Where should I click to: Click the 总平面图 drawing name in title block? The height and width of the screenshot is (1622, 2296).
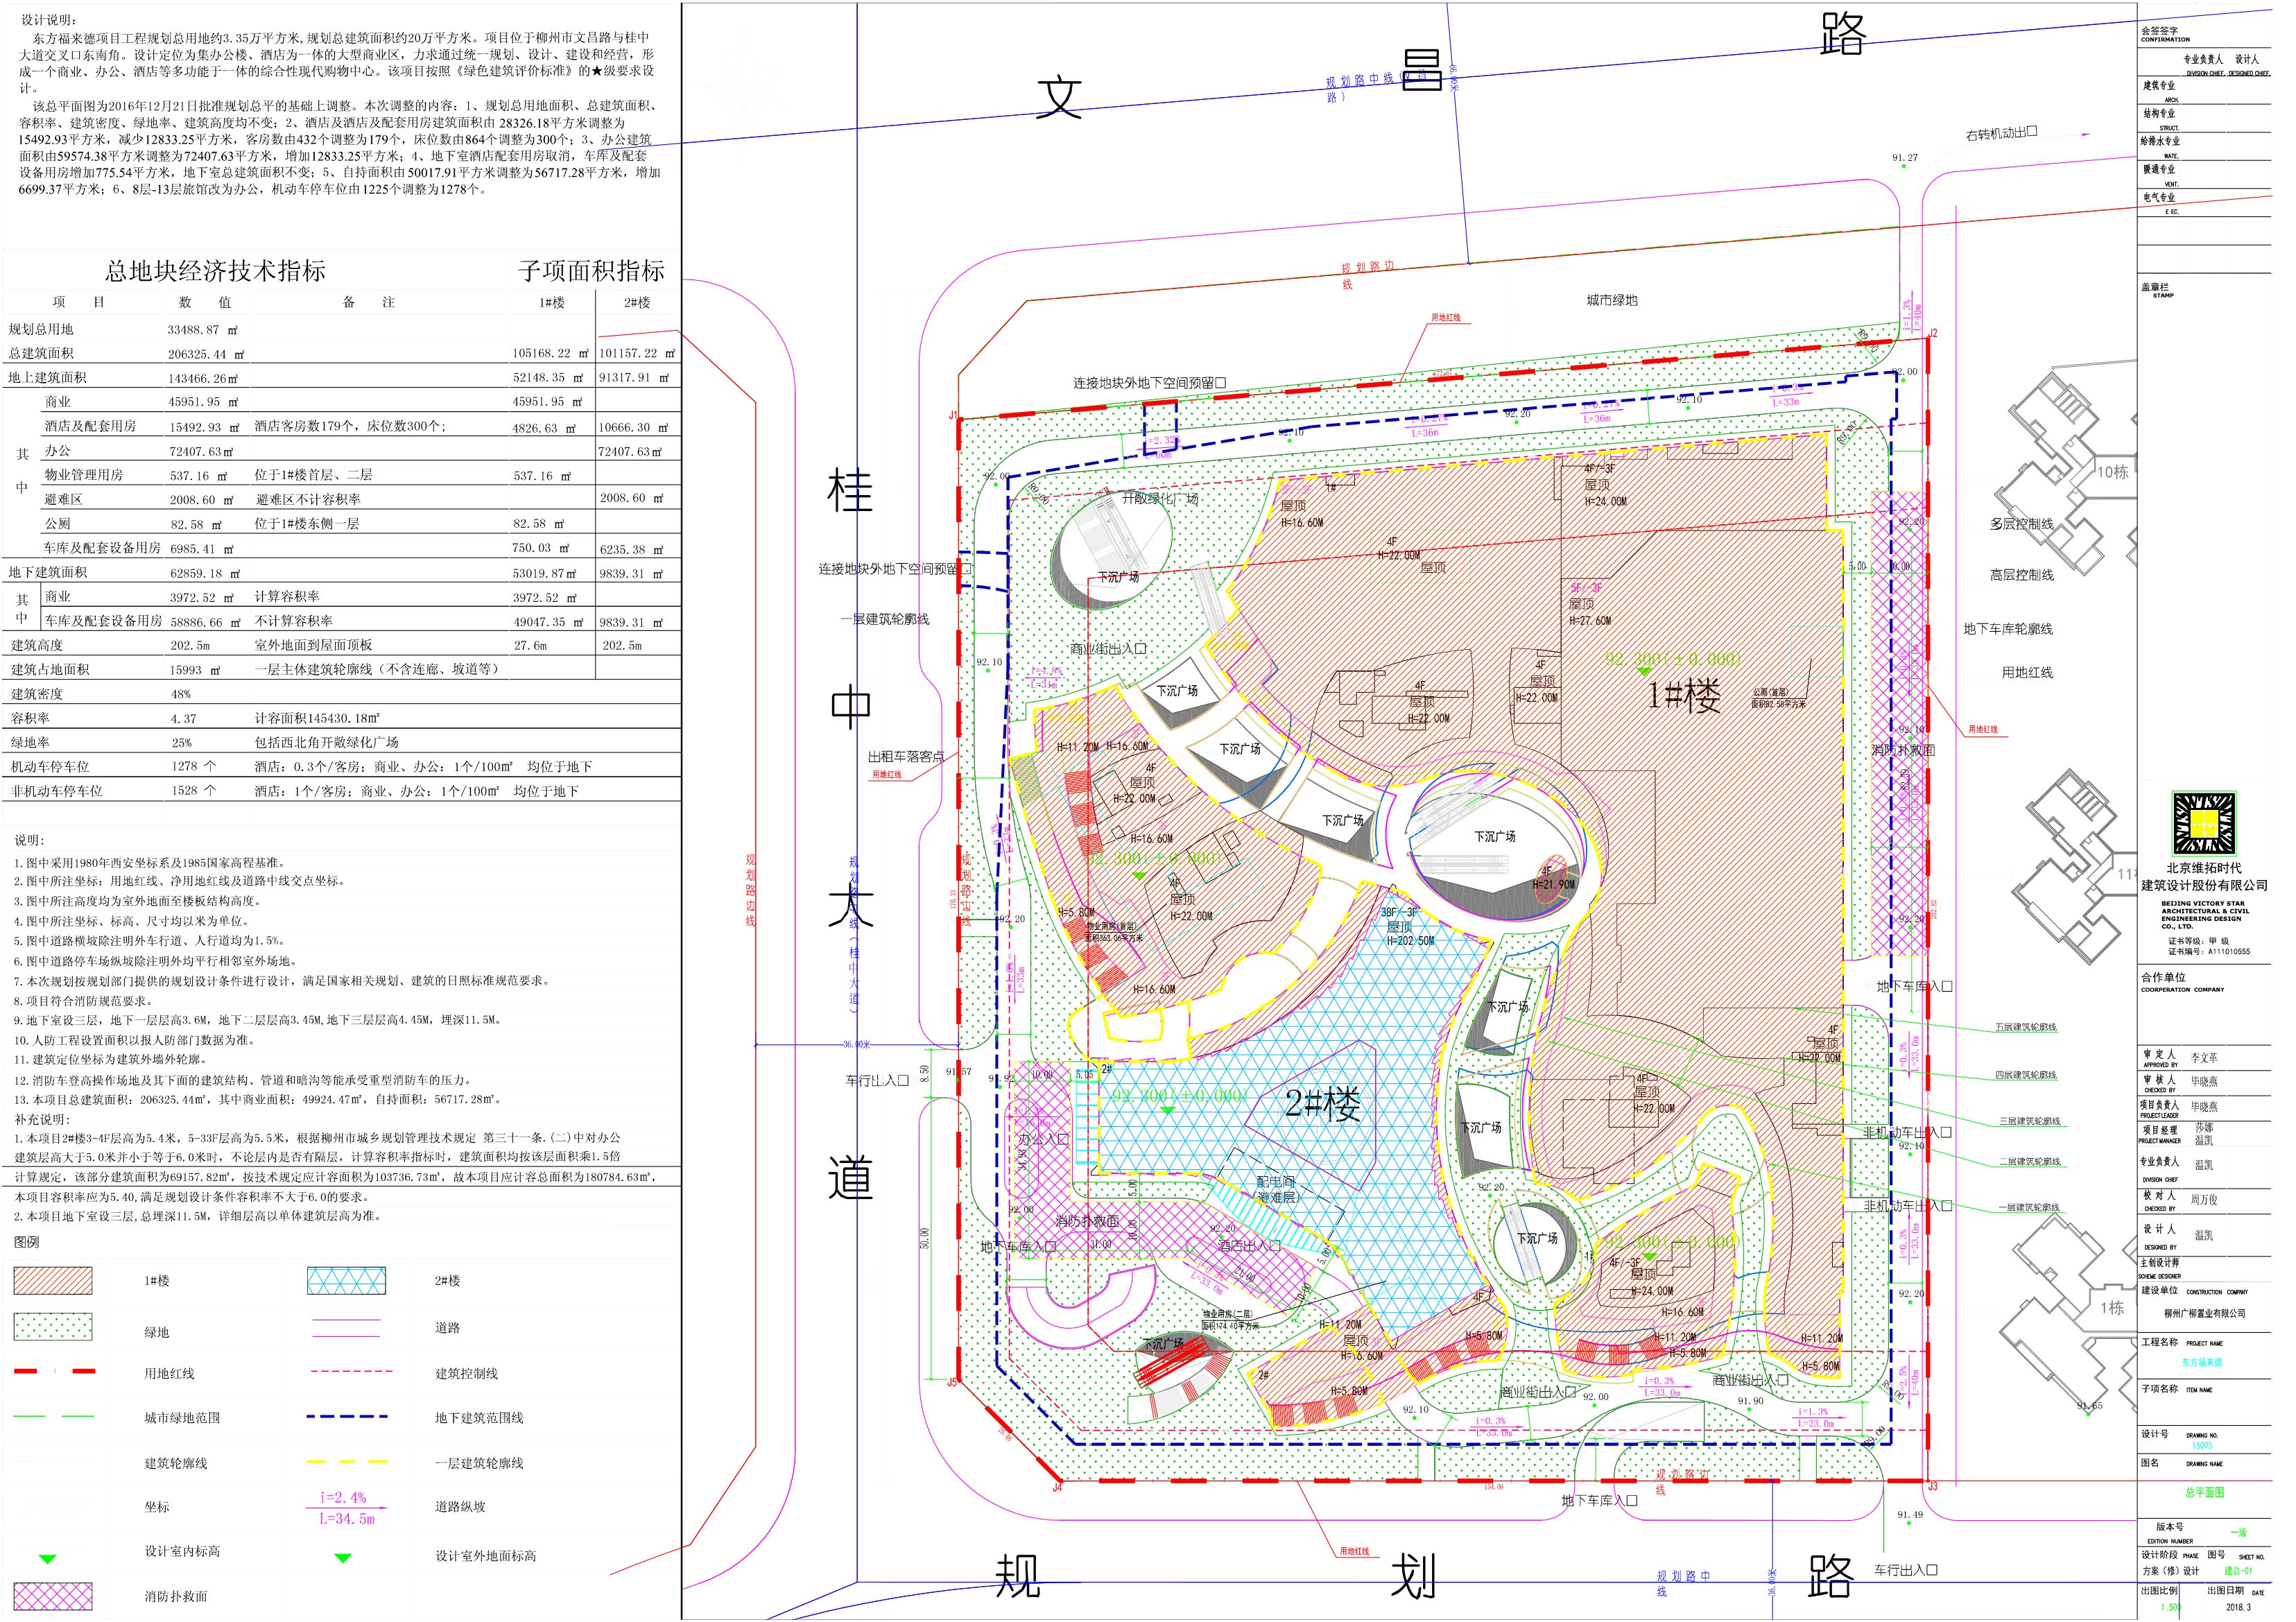(2205, 1492)
